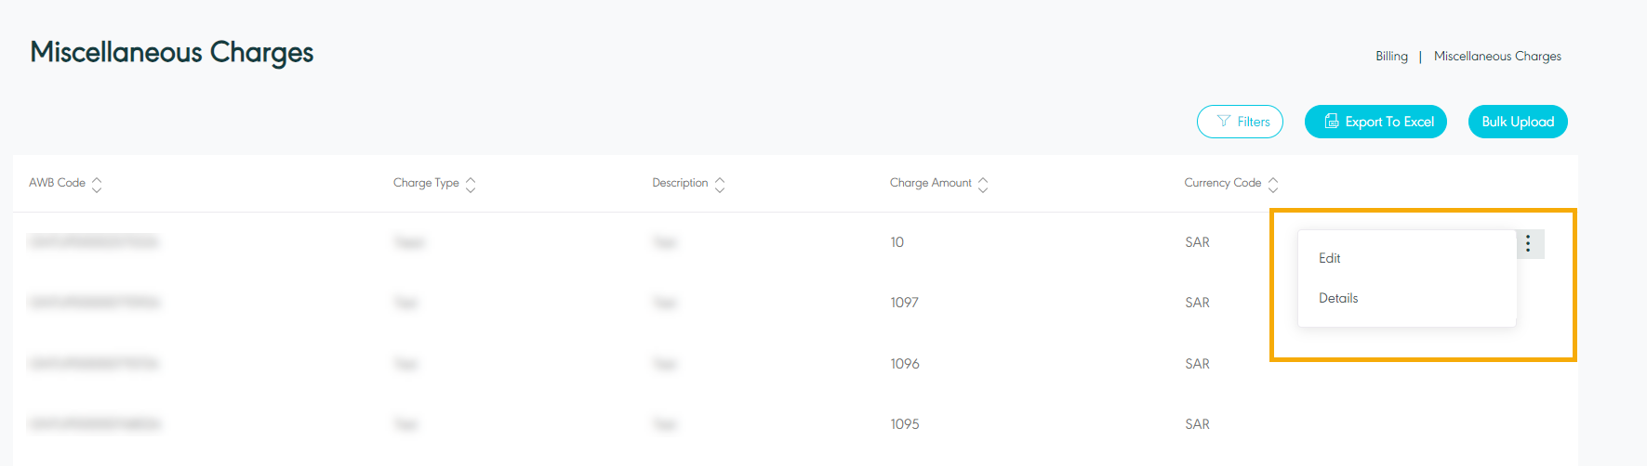Click the three-dot row actions icon
The image size is (1647, 466).
tap(1528, 243)
